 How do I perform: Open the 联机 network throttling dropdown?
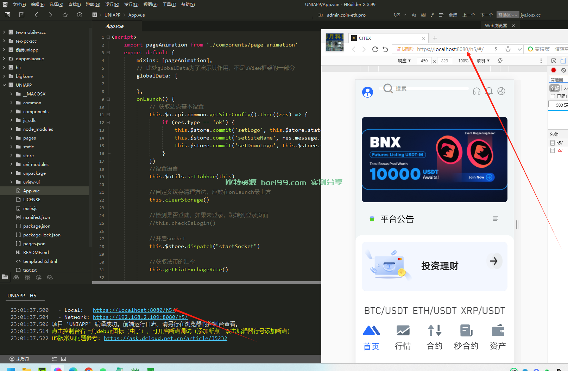[483, 61]
